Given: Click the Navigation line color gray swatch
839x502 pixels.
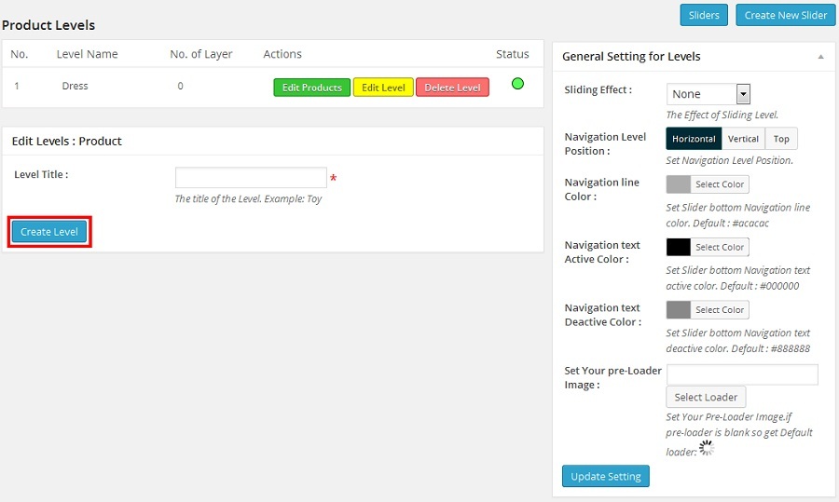Looking at the screenshot, I should coord(679,184).
